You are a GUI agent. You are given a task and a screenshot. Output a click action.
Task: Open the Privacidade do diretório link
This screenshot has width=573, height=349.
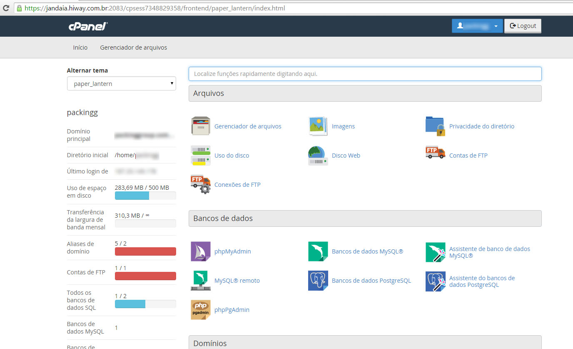[x=482, y=126]
